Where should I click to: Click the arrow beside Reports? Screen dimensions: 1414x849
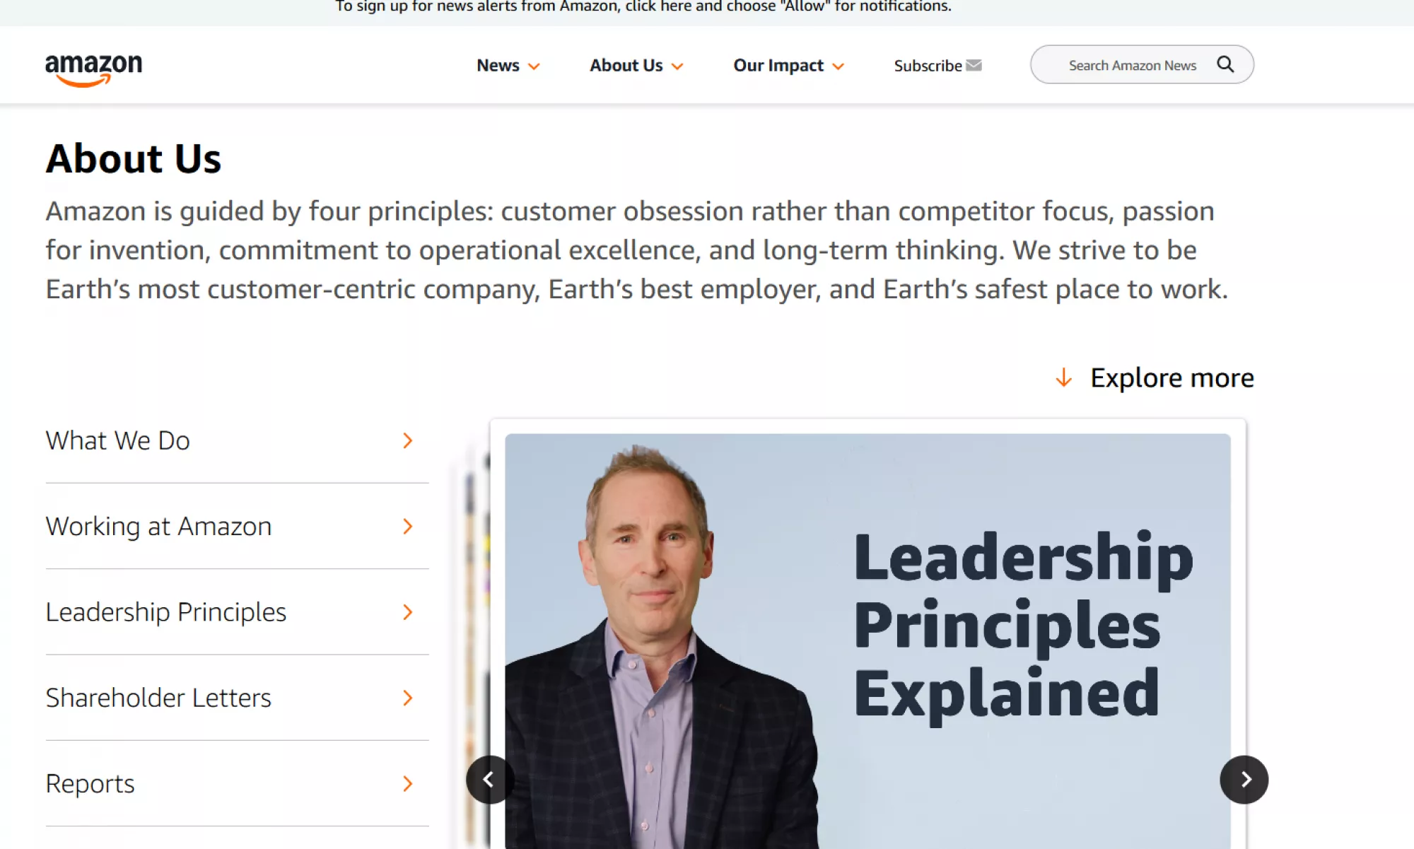[407, 784]
